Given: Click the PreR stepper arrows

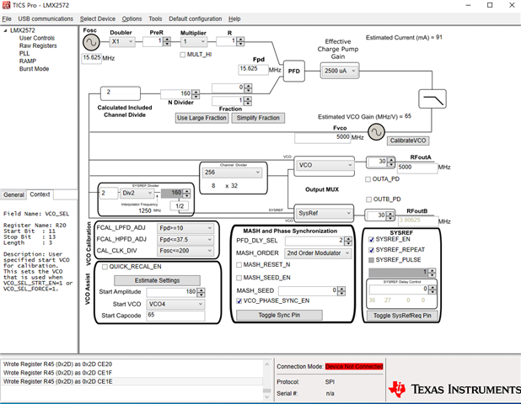Looking at the screenshot, I should 167,41.
